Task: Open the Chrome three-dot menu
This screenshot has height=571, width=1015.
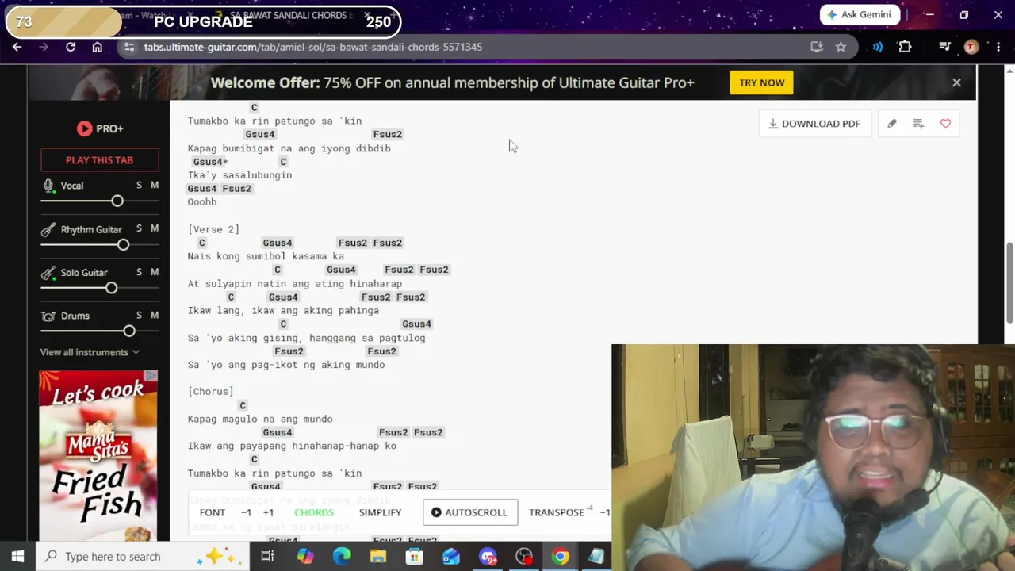Action: point(997,47)
